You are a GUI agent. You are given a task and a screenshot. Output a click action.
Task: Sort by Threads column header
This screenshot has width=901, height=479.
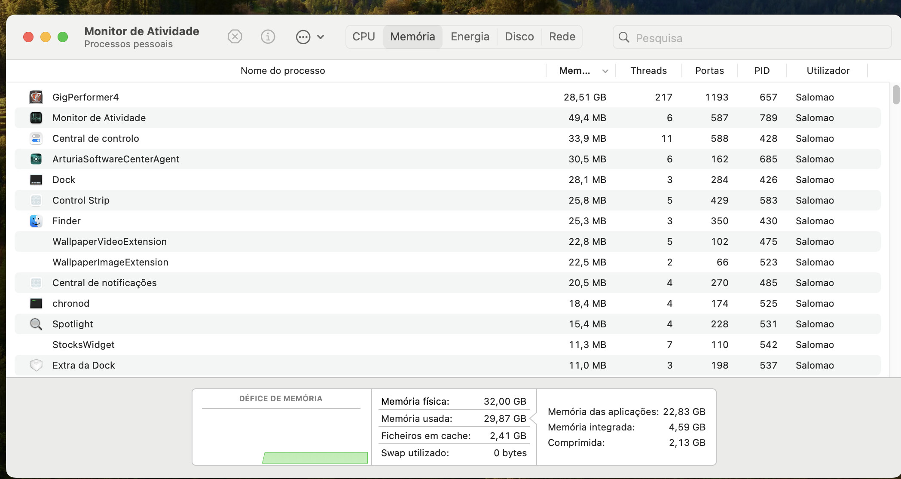648,70
